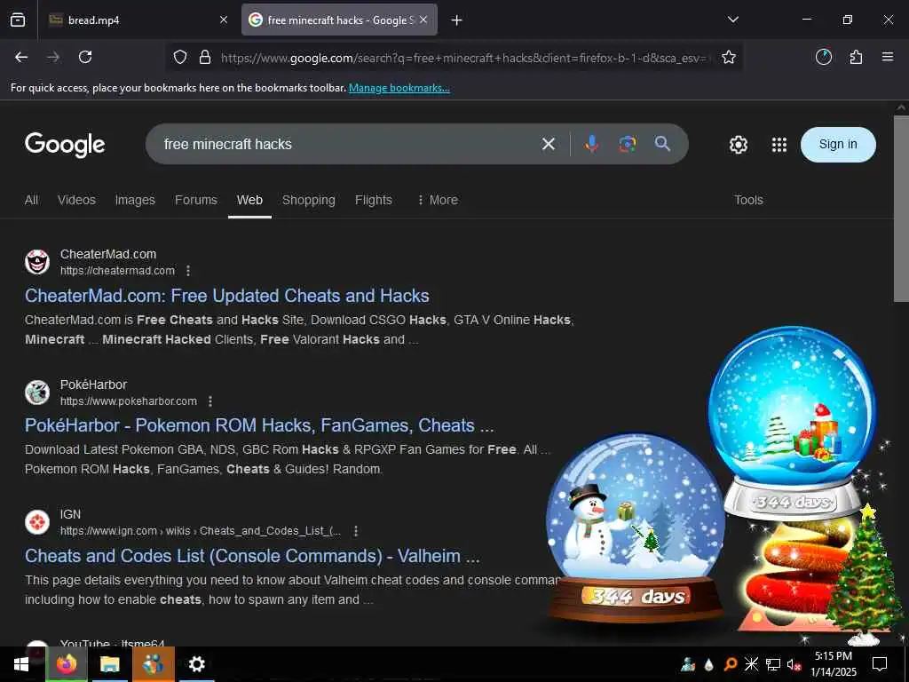Click the Sign in button
This screenshot has width=909, height=682.
click(838, 145)
